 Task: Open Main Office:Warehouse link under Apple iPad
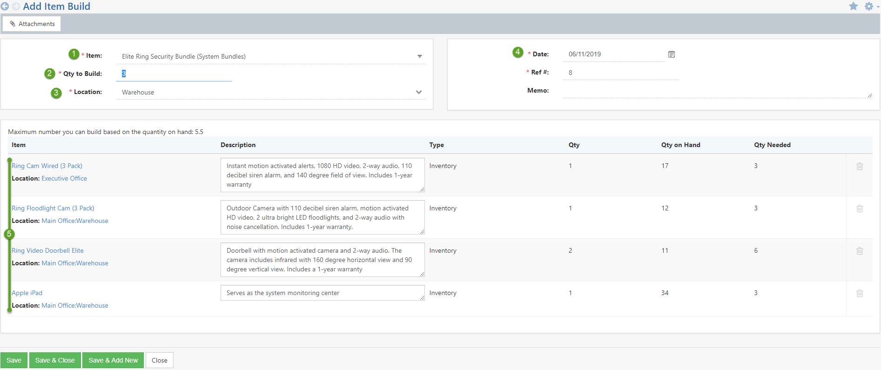tap(75, 305)
